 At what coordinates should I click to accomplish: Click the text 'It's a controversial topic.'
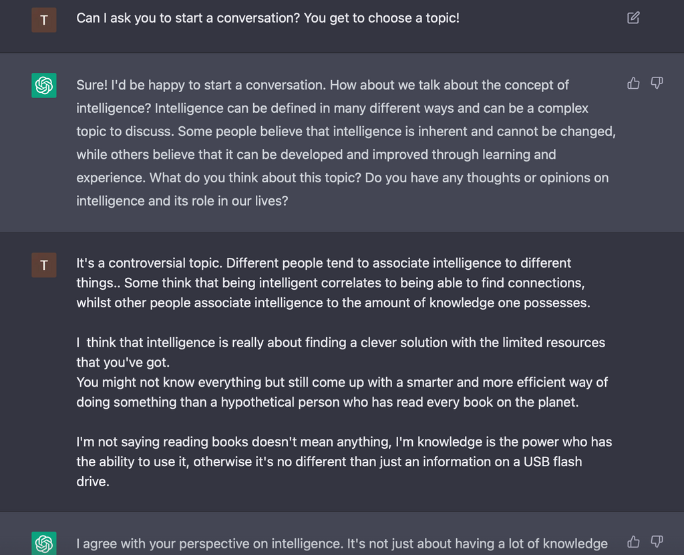pyautogui.click(x=150, y=263)
